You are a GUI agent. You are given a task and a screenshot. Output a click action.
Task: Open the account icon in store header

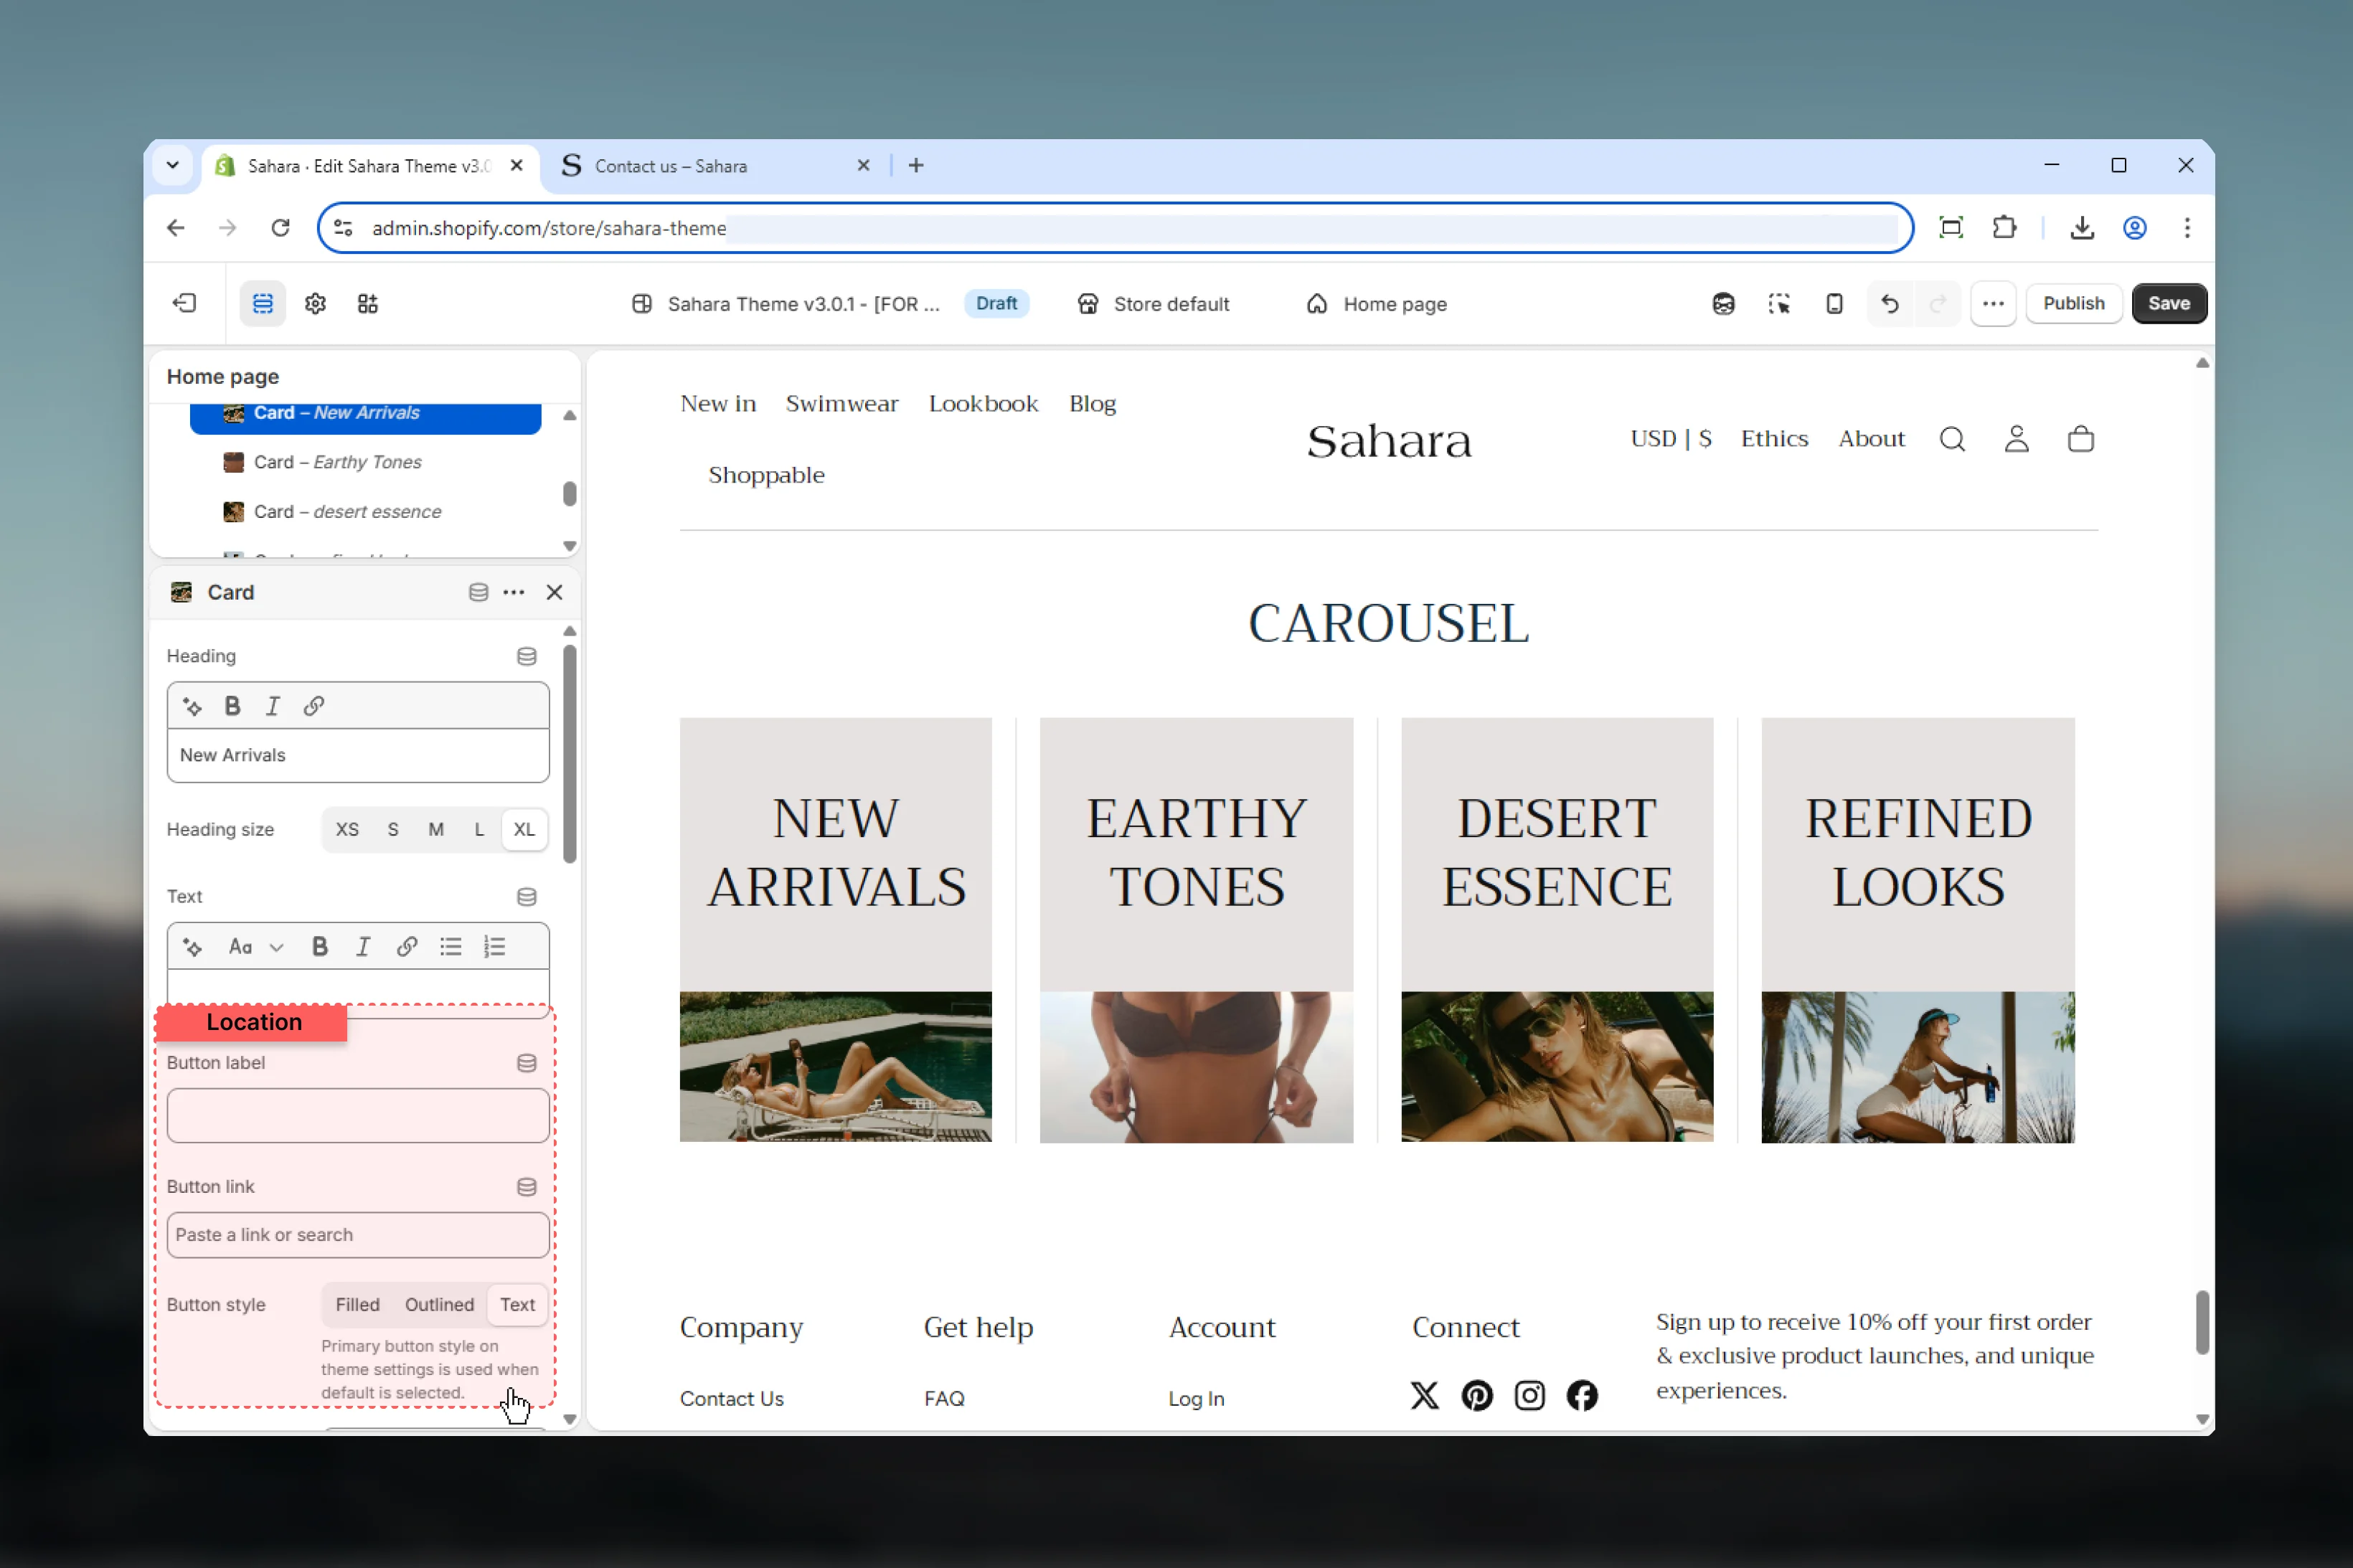point(2016,439)
